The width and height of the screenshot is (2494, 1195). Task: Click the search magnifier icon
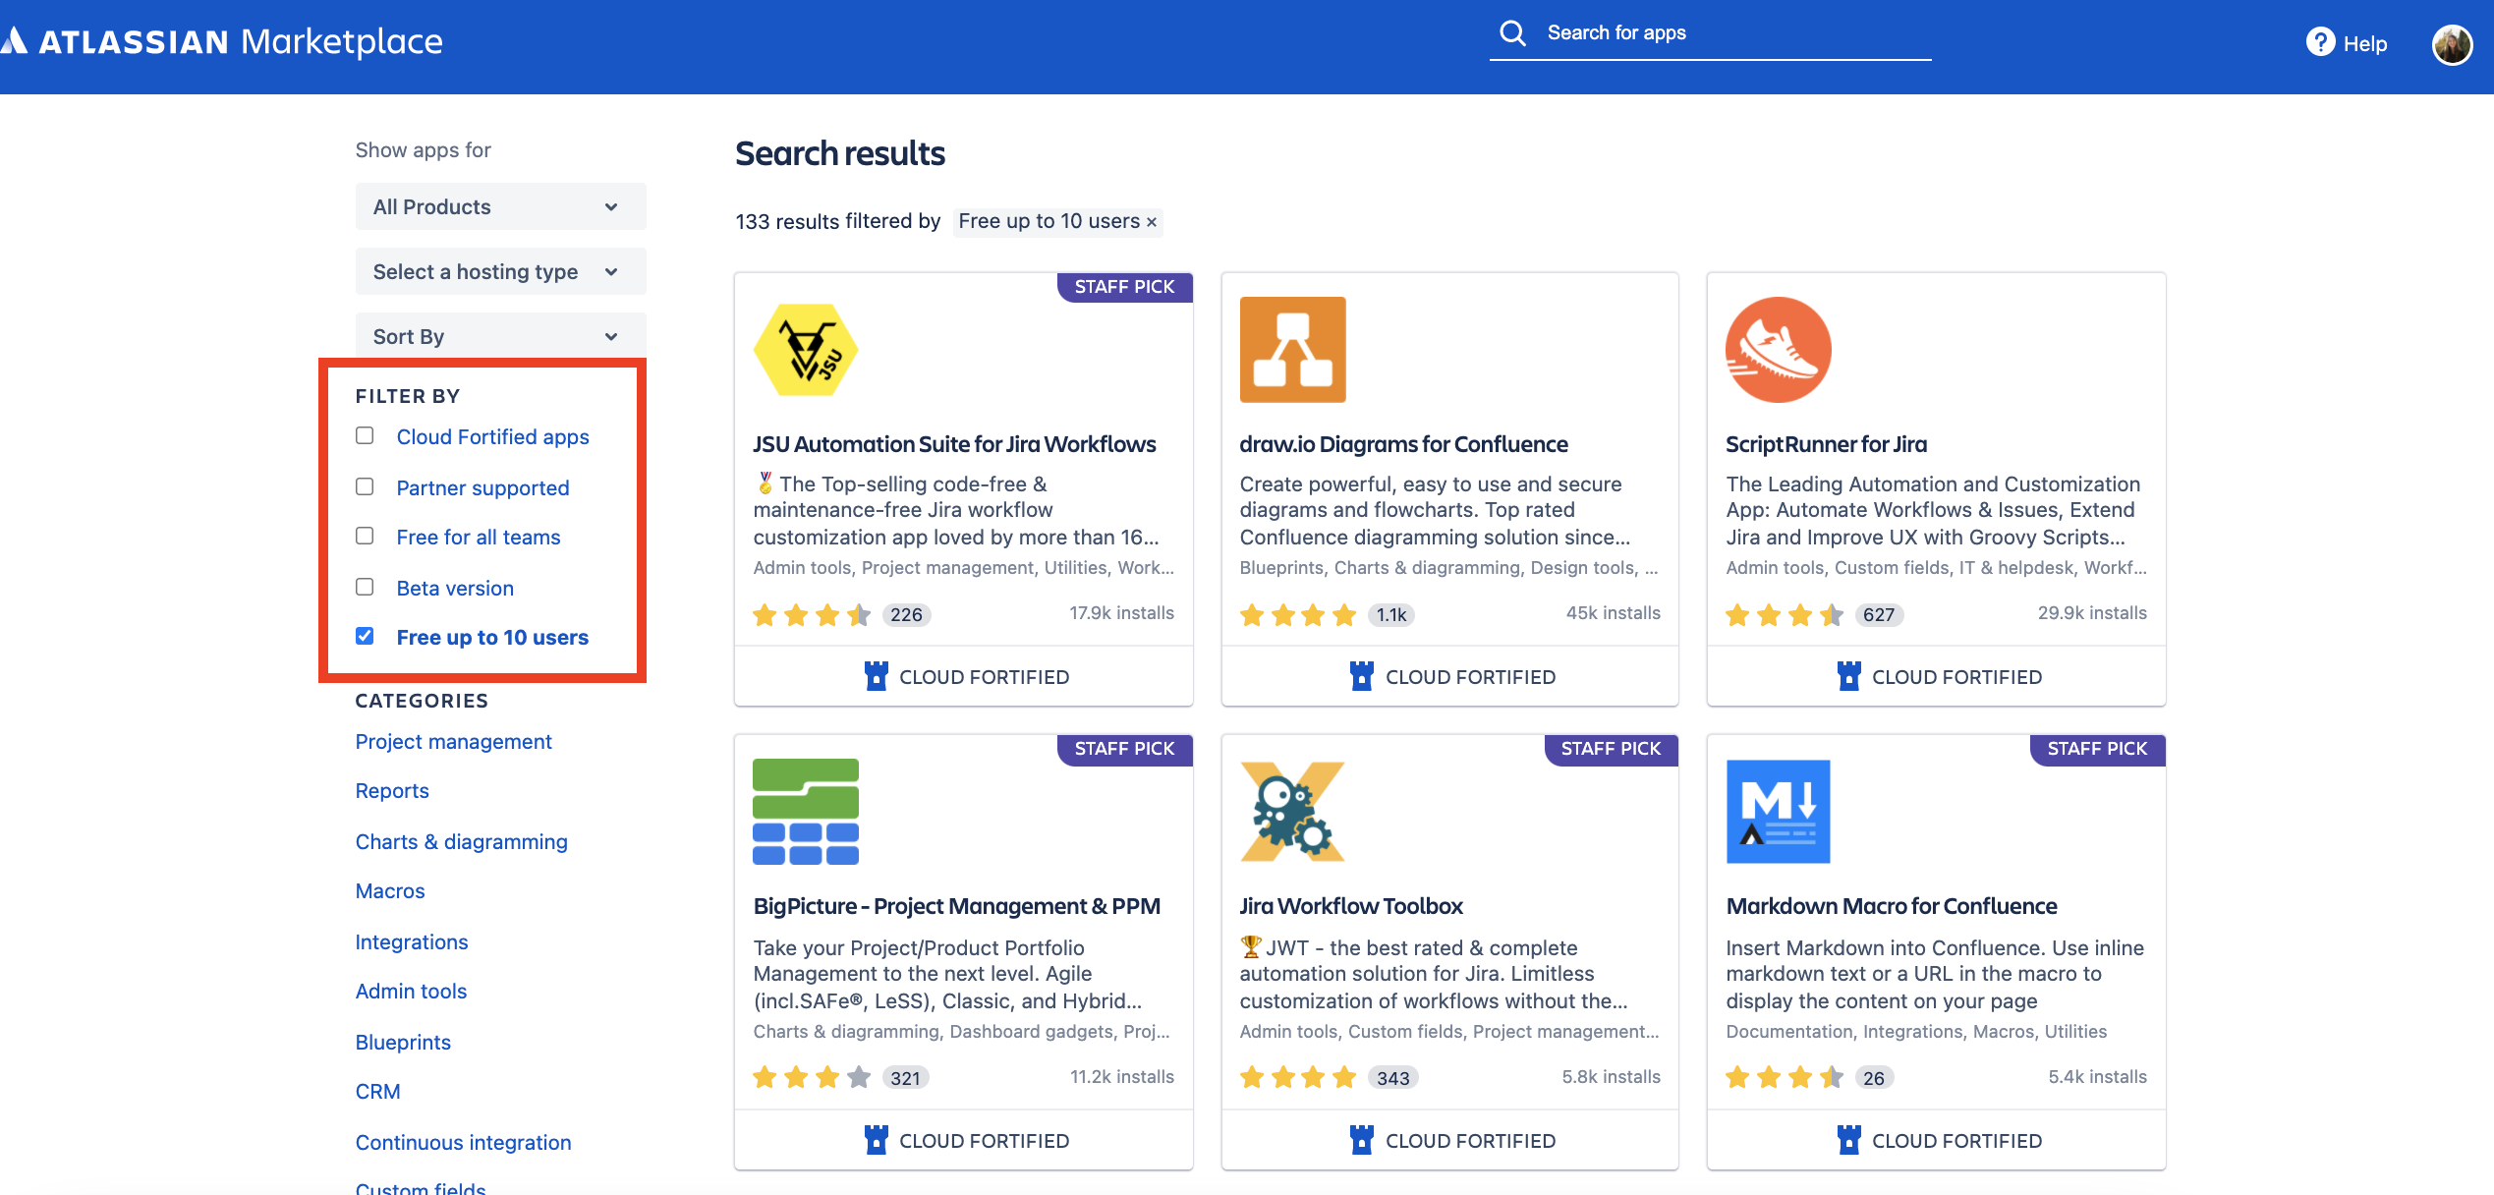coord(1513,33)
